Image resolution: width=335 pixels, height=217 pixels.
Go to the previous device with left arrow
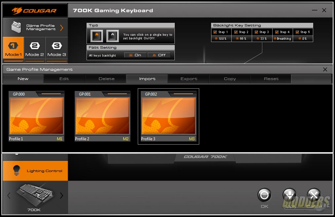[9, 195]
